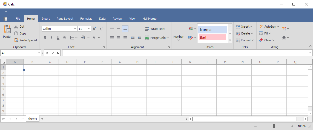
Task: Expand the Number format group
Action: pyautogui.click(x=179, y=38)
